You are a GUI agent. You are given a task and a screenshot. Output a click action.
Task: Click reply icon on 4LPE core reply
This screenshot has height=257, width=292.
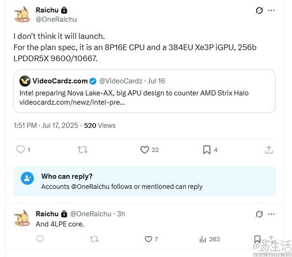pos(40,239)
